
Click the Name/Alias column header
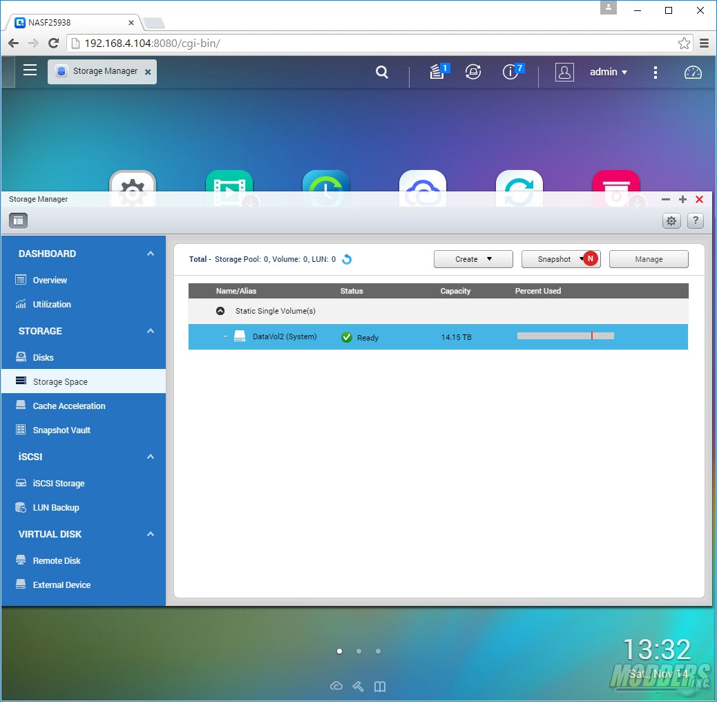[236, 291]
